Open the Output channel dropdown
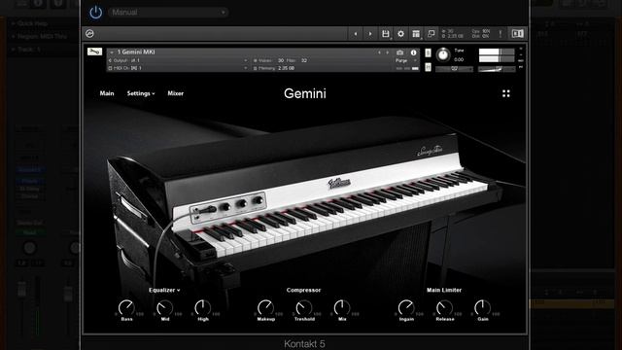Viewport: 622px width, 350px height. [178, 60]
